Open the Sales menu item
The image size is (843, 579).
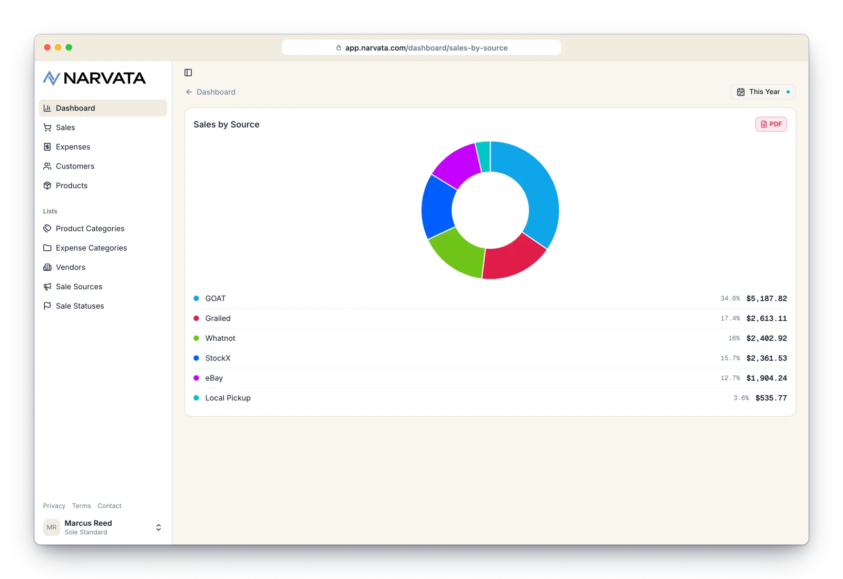click(103, 127)
